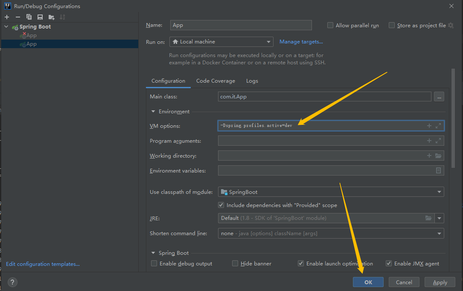Create a new folder in the configuration toolbar
This screenshot has width=463, height=291.
(x=51, y=17)
